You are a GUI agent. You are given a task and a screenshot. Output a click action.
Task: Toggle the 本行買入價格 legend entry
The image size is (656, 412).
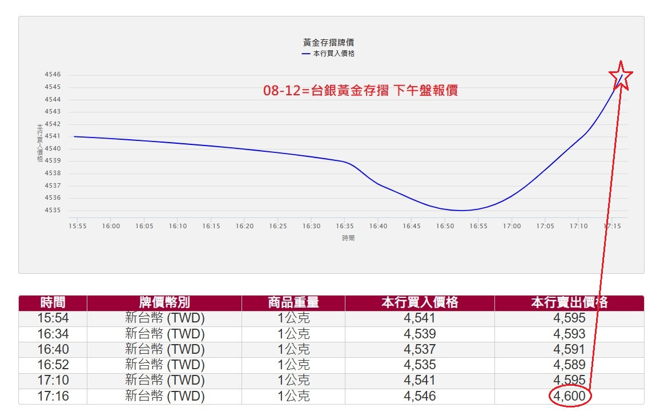[x=328, y=54]
